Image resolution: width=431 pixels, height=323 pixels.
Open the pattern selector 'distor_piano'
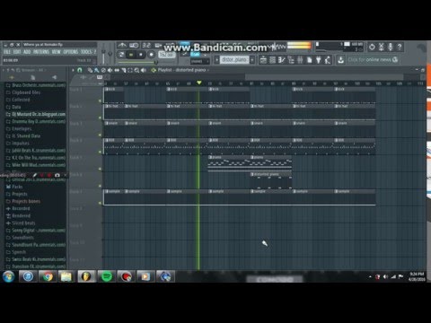tap(234, 60)
